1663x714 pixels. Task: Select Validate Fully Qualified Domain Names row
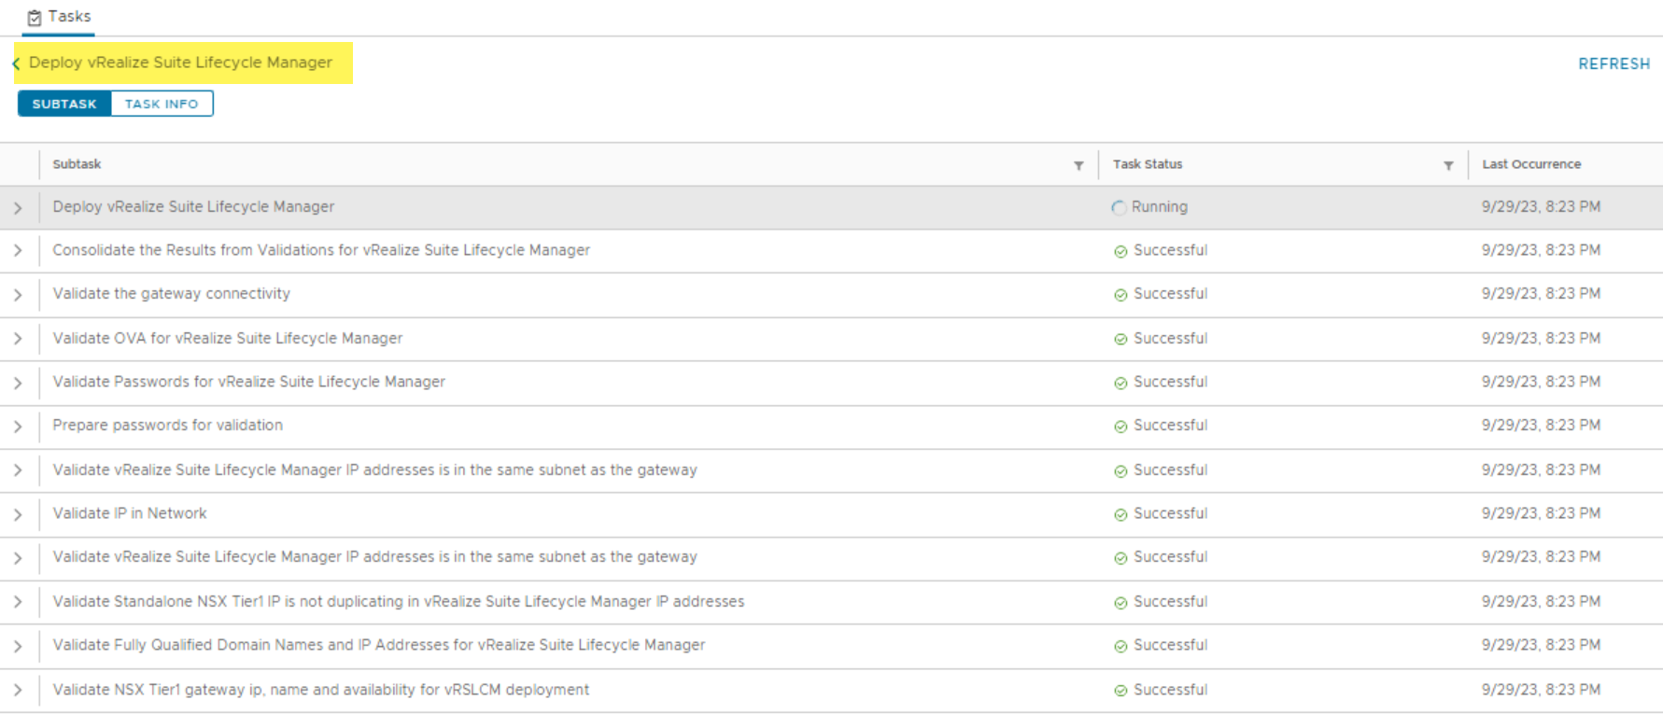(x=378, y=645)
